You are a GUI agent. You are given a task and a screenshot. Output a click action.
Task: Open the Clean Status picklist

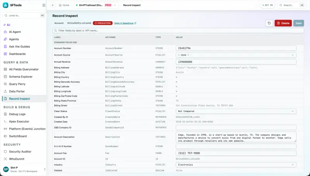tap(236, 111)
